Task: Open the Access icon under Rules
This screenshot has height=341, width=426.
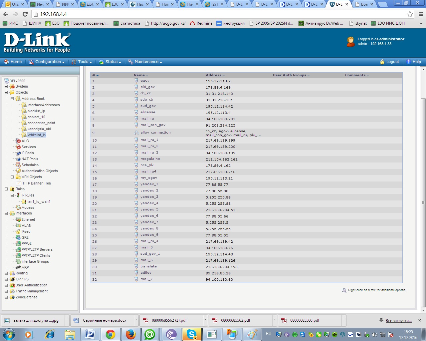Action: pos(19,207)
